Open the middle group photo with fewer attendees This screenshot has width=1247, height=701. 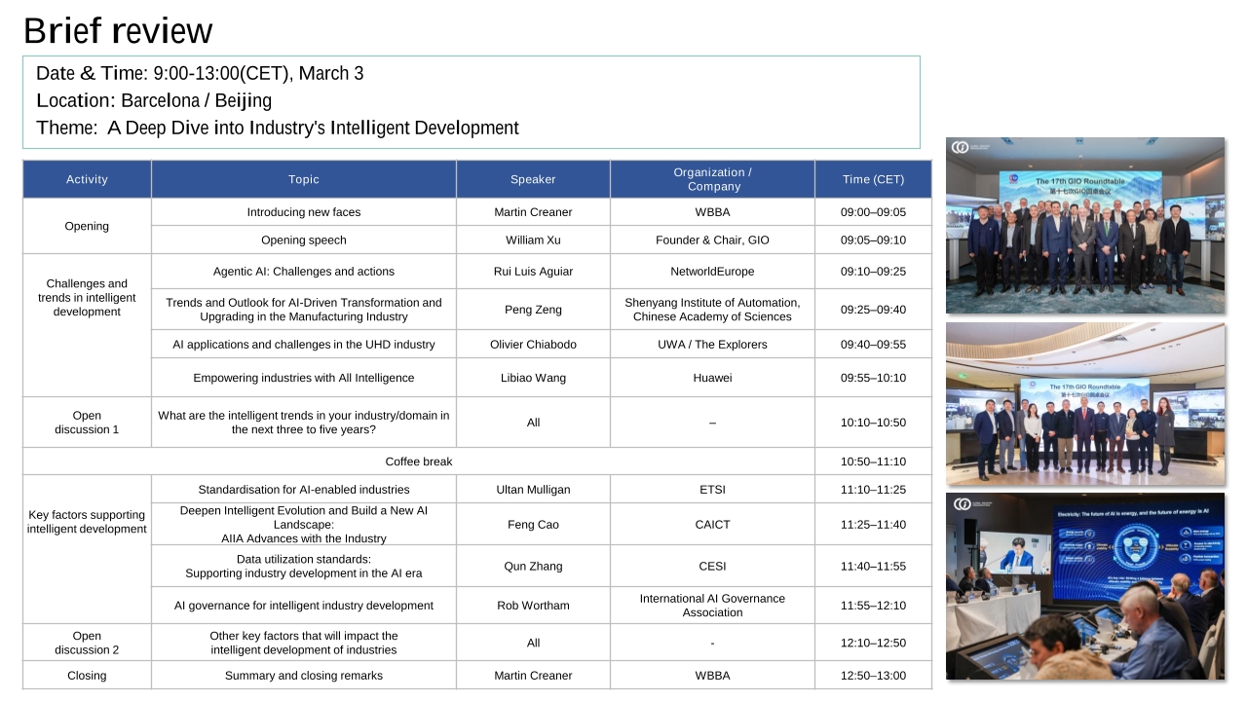(1085, 404)
